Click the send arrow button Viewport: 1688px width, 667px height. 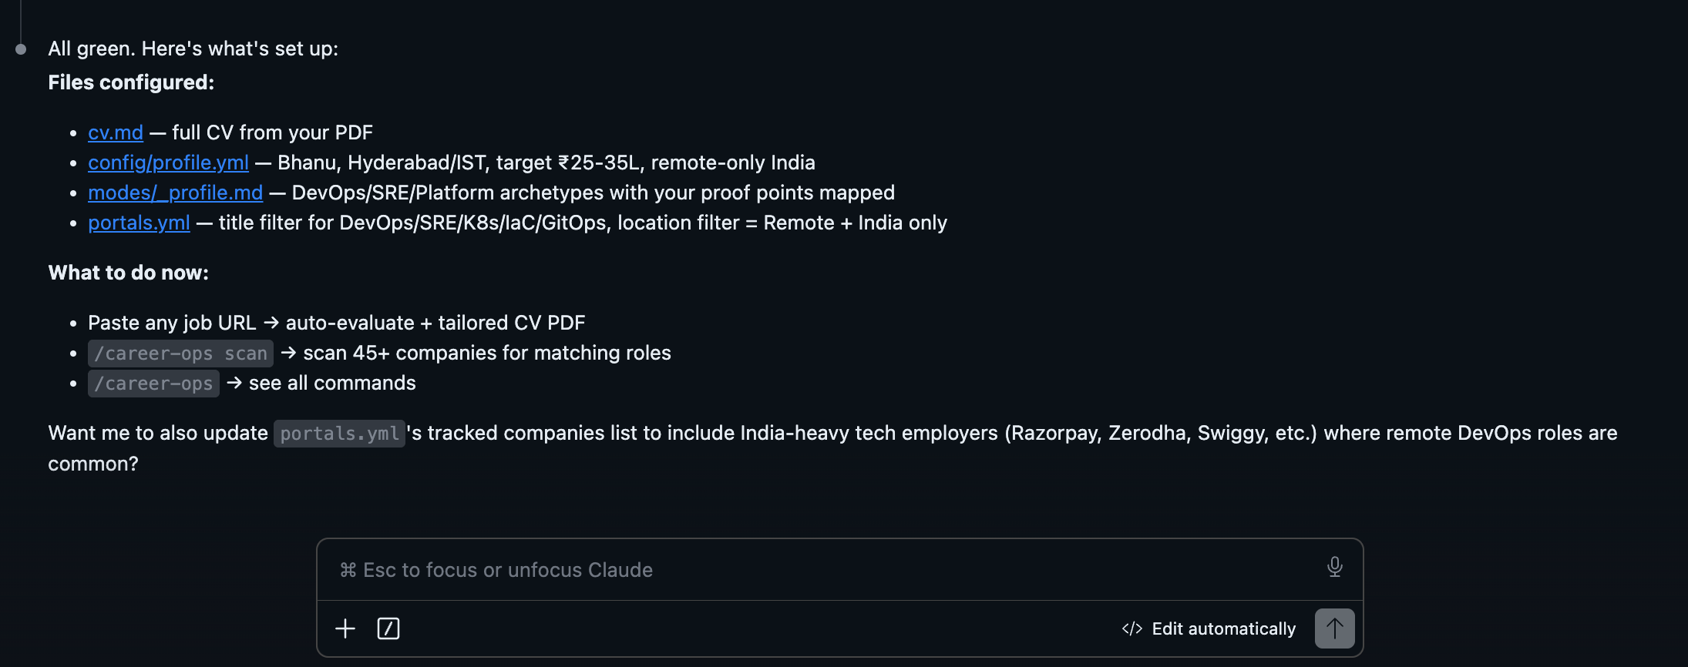(x=1335, y=628)
